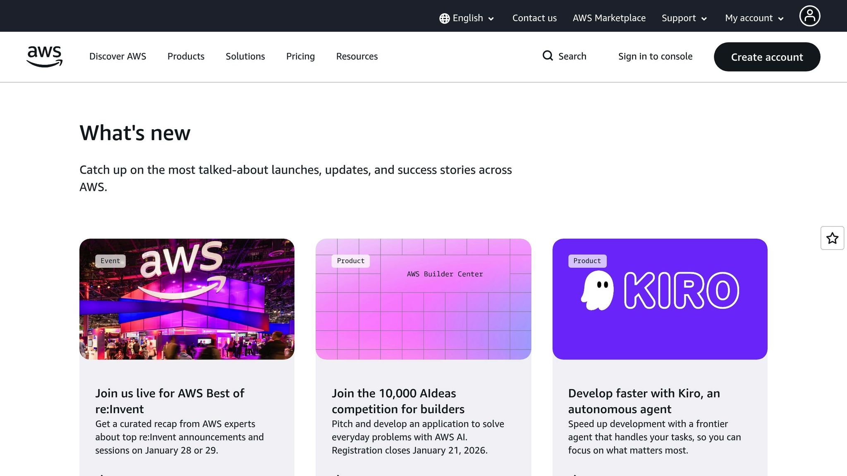The height and width of the screenshot is (476, 847).
Task: Click the Product tag on Kiro card
Action: [587, 261]
